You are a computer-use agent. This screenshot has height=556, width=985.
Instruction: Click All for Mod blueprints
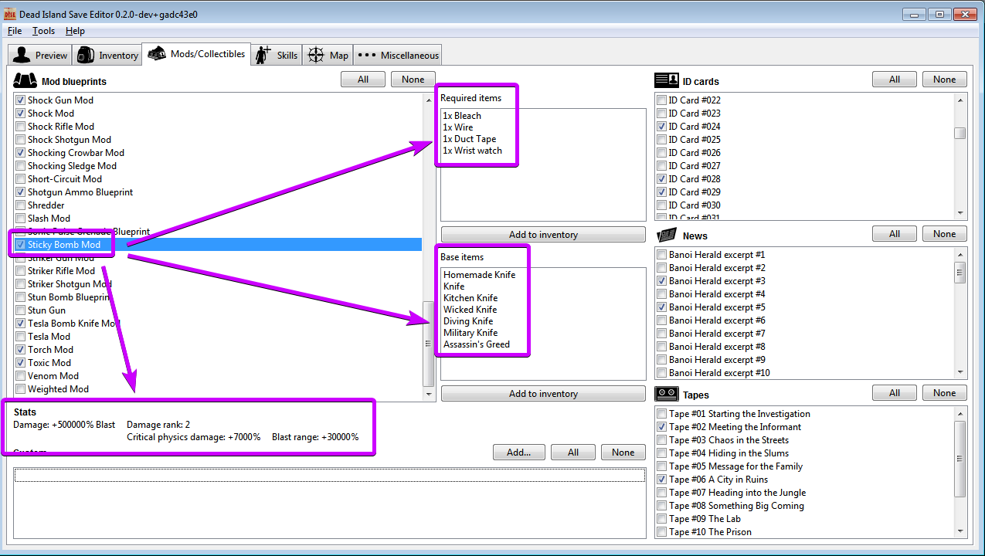(x=363, y=80)
